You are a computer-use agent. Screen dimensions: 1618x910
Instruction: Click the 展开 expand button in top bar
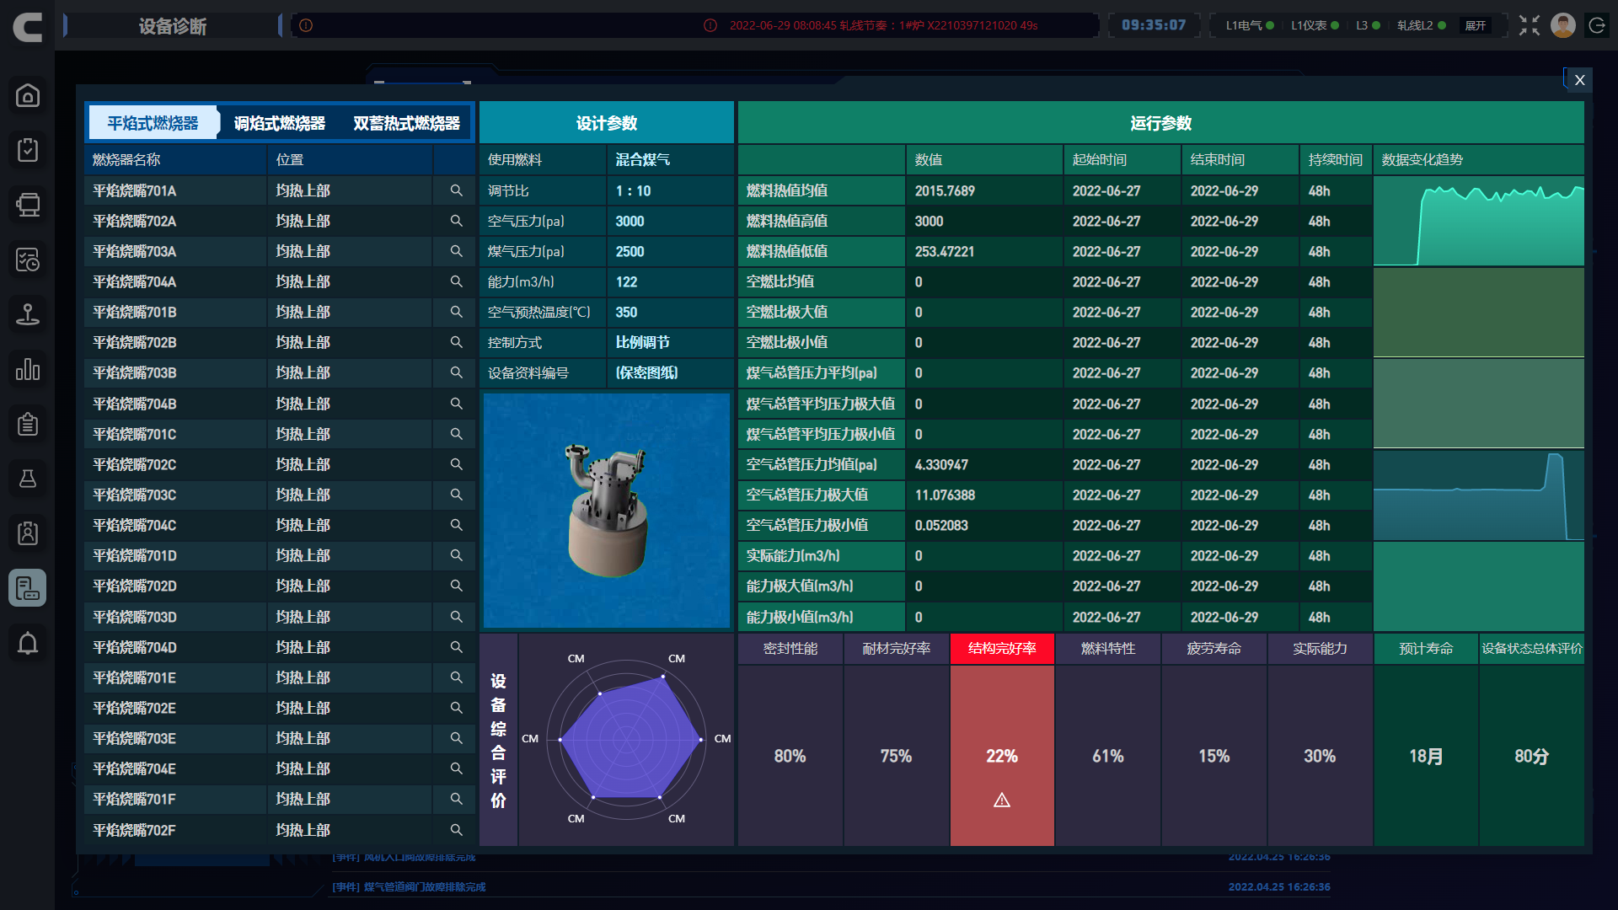[x=1476, y=25]
